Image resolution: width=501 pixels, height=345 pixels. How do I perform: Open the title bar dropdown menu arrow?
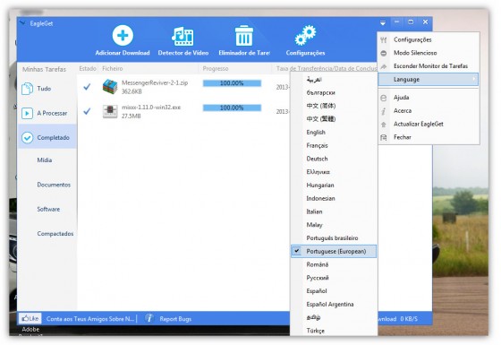coord(383,22)
